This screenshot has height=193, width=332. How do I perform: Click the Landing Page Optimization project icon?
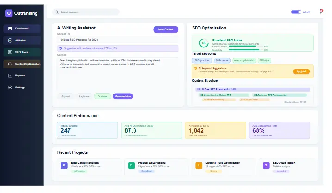click(199, 165)
